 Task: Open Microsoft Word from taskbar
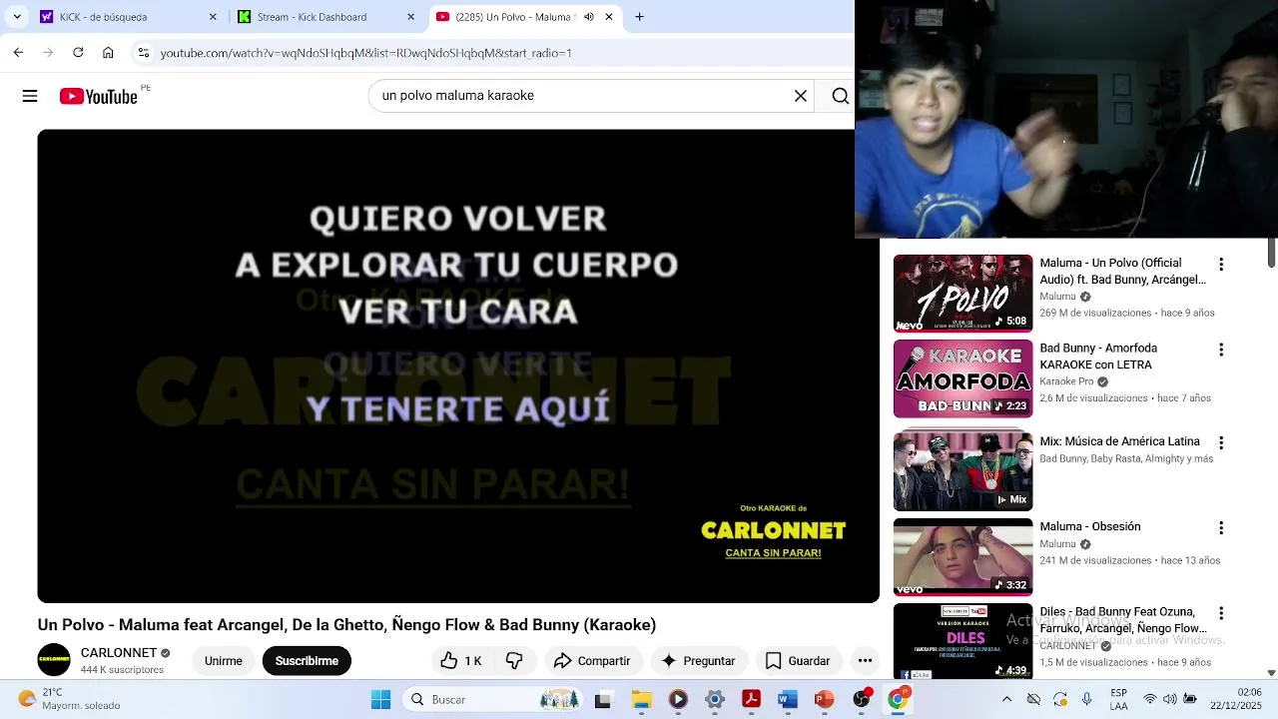[x=788, y=700]
